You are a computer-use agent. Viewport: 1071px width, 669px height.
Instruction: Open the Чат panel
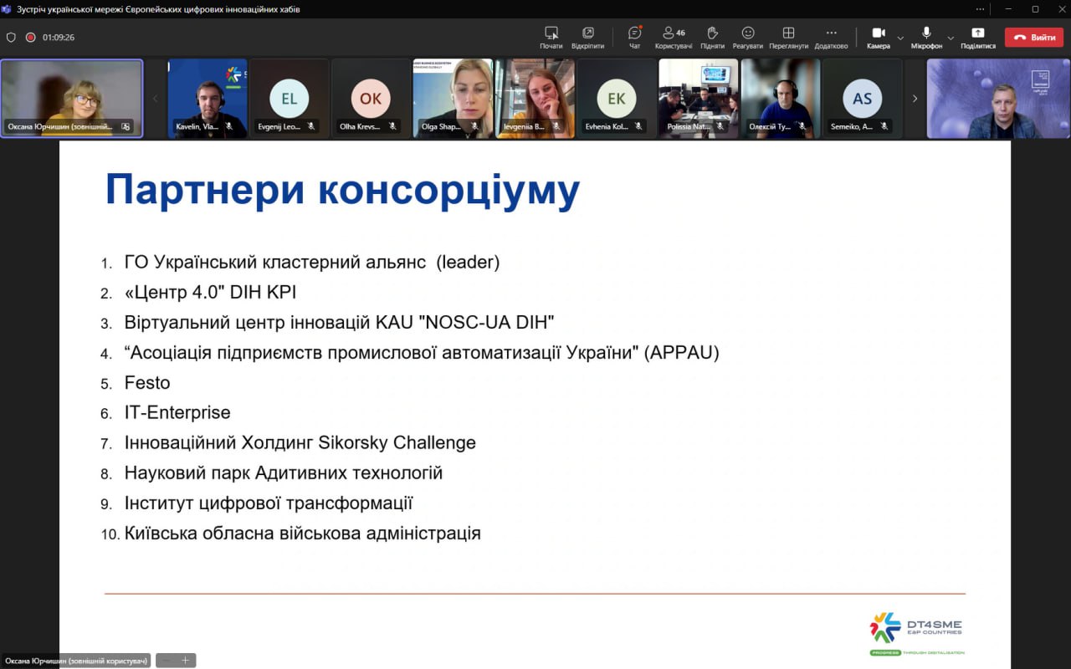point(634,37)
